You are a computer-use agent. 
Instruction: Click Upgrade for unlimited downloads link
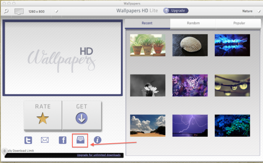[99, 155]
